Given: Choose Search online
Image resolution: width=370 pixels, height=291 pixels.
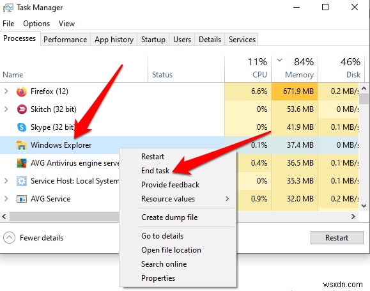Looking at the screenshot, I should coord(164,264).
